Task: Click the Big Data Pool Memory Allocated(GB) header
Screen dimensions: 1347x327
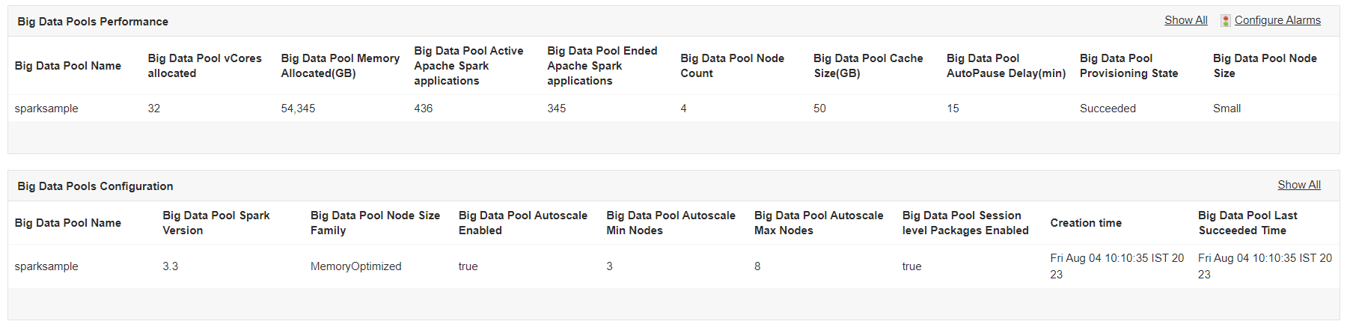Action: pos(340,66)
